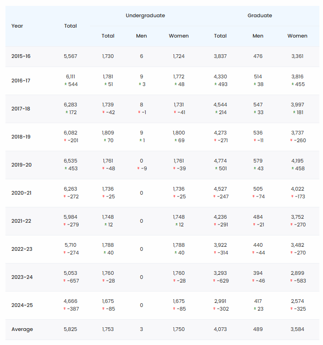323x345 pixels.
Task: Click the Total column header beside Year
Action: [71, 26]
